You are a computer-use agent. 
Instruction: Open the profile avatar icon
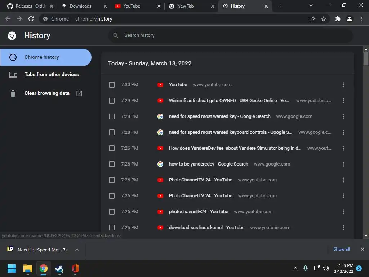tap(350, 19)
